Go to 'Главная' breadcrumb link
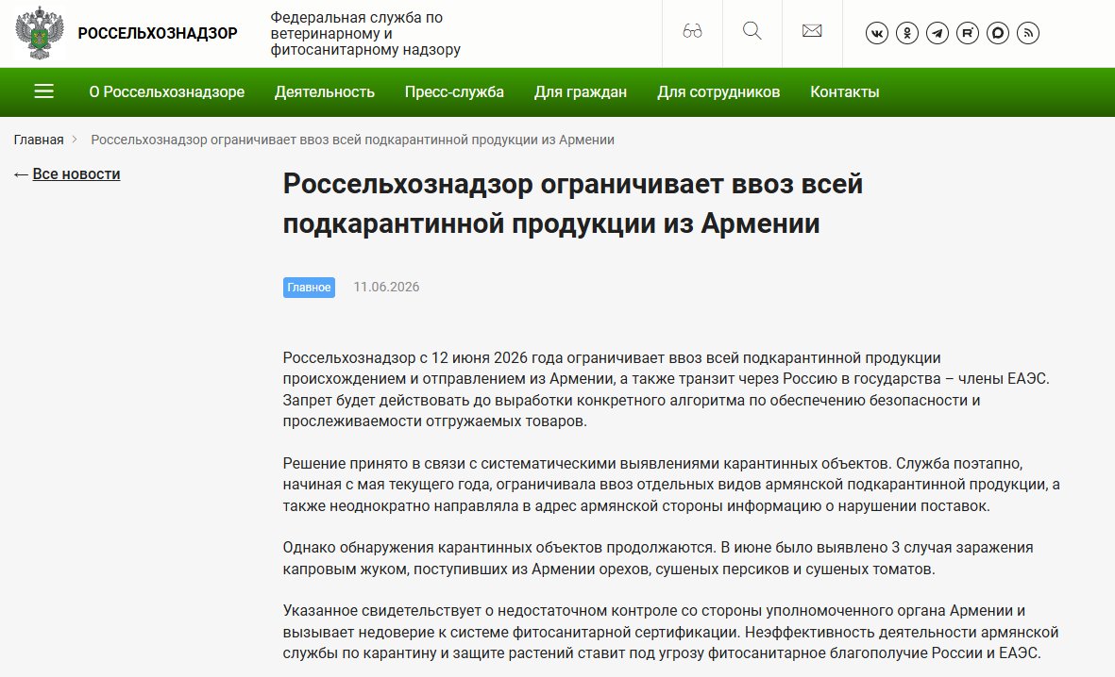 pyautogui.click(x=39, y=140)
